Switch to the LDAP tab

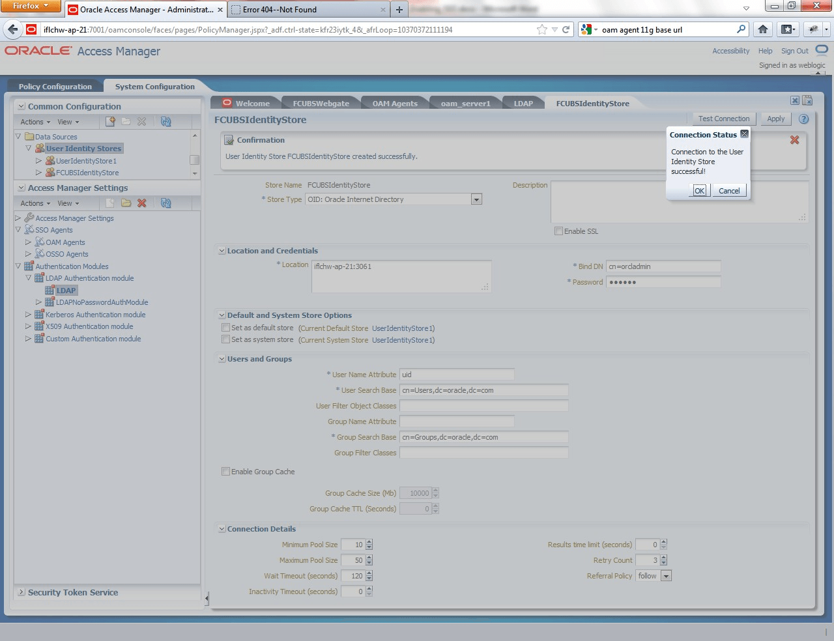point(523,103)
